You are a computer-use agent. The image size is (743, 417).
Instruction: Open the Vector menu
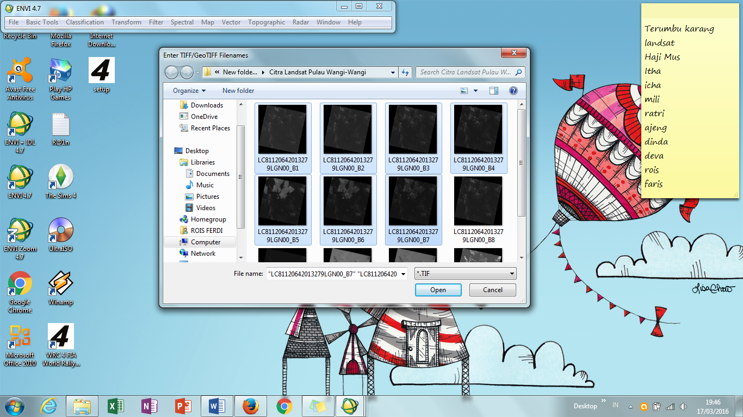coord(231,22)
